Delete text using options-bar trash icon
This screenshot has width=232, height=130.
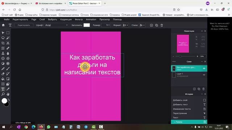pyautogui.click(x=162, y=25)
